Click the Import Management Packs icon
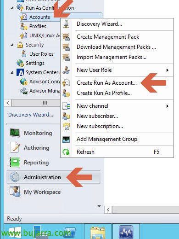This screenshot has height=239, width=179. click(x=66, y=57)
